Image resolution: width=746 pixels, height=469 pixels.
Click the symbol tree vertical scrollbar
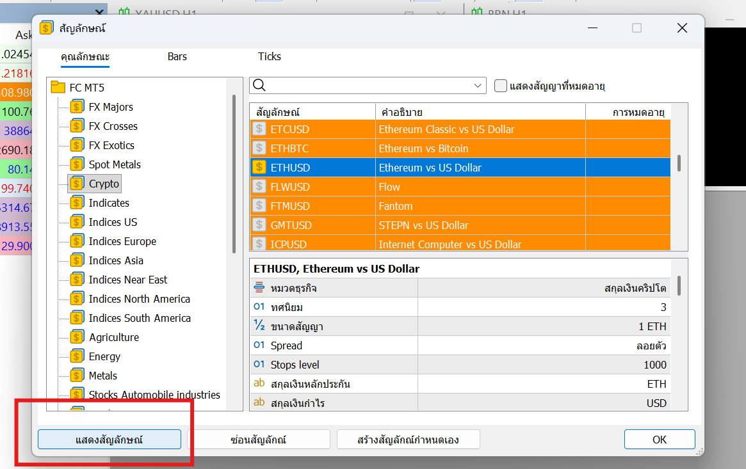pyautogui.click(x=234, y=174)
